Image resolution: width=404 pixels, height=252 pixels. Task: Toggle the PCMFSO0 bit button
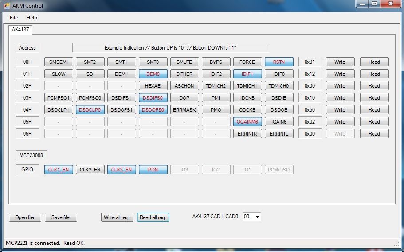(x=90, y=98)
